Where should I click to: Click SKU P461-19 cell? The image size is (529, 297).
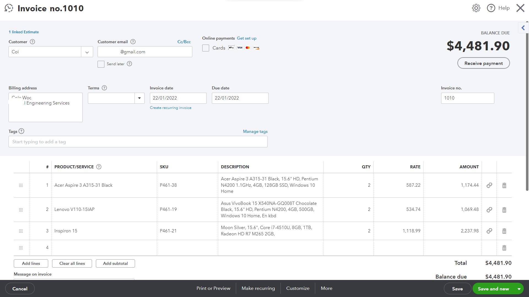pos(187,210)
